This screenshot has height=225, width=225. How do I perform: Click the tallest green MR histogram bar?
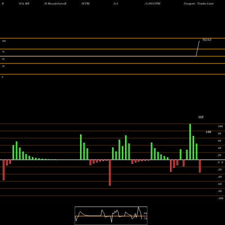(190, 142)
